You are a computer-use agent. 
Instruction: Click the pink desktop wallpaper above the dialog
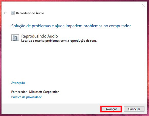pyautogui.click(x=74, y=1)
